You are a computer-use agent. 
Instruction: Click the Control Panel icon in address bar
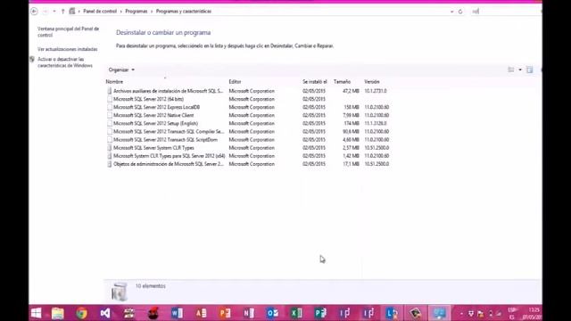tap(72, 12)
